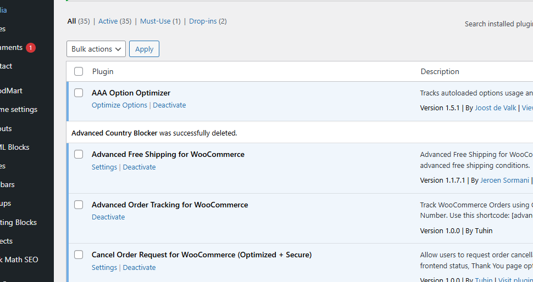Image resolution: width=533 pixels, height=282 pixels.
Task: Open Rank Math SEO sidebar menu
Action: [x=19, y=260]
